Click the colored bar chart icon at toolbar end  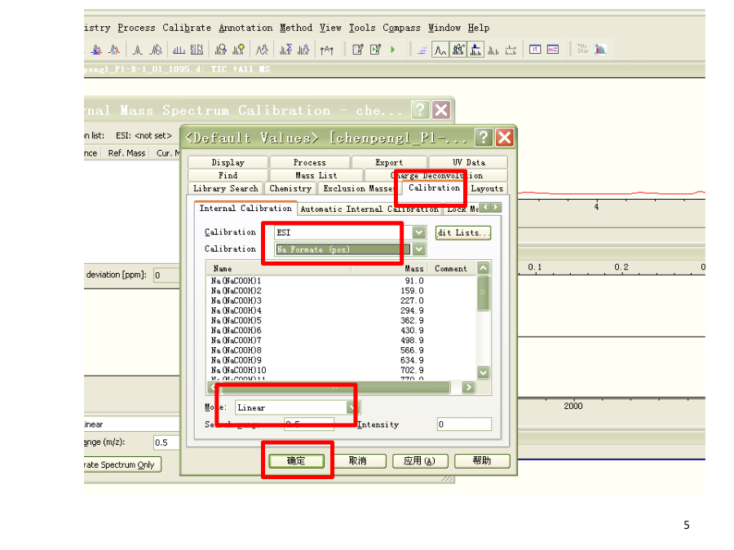tap(600, 49)
